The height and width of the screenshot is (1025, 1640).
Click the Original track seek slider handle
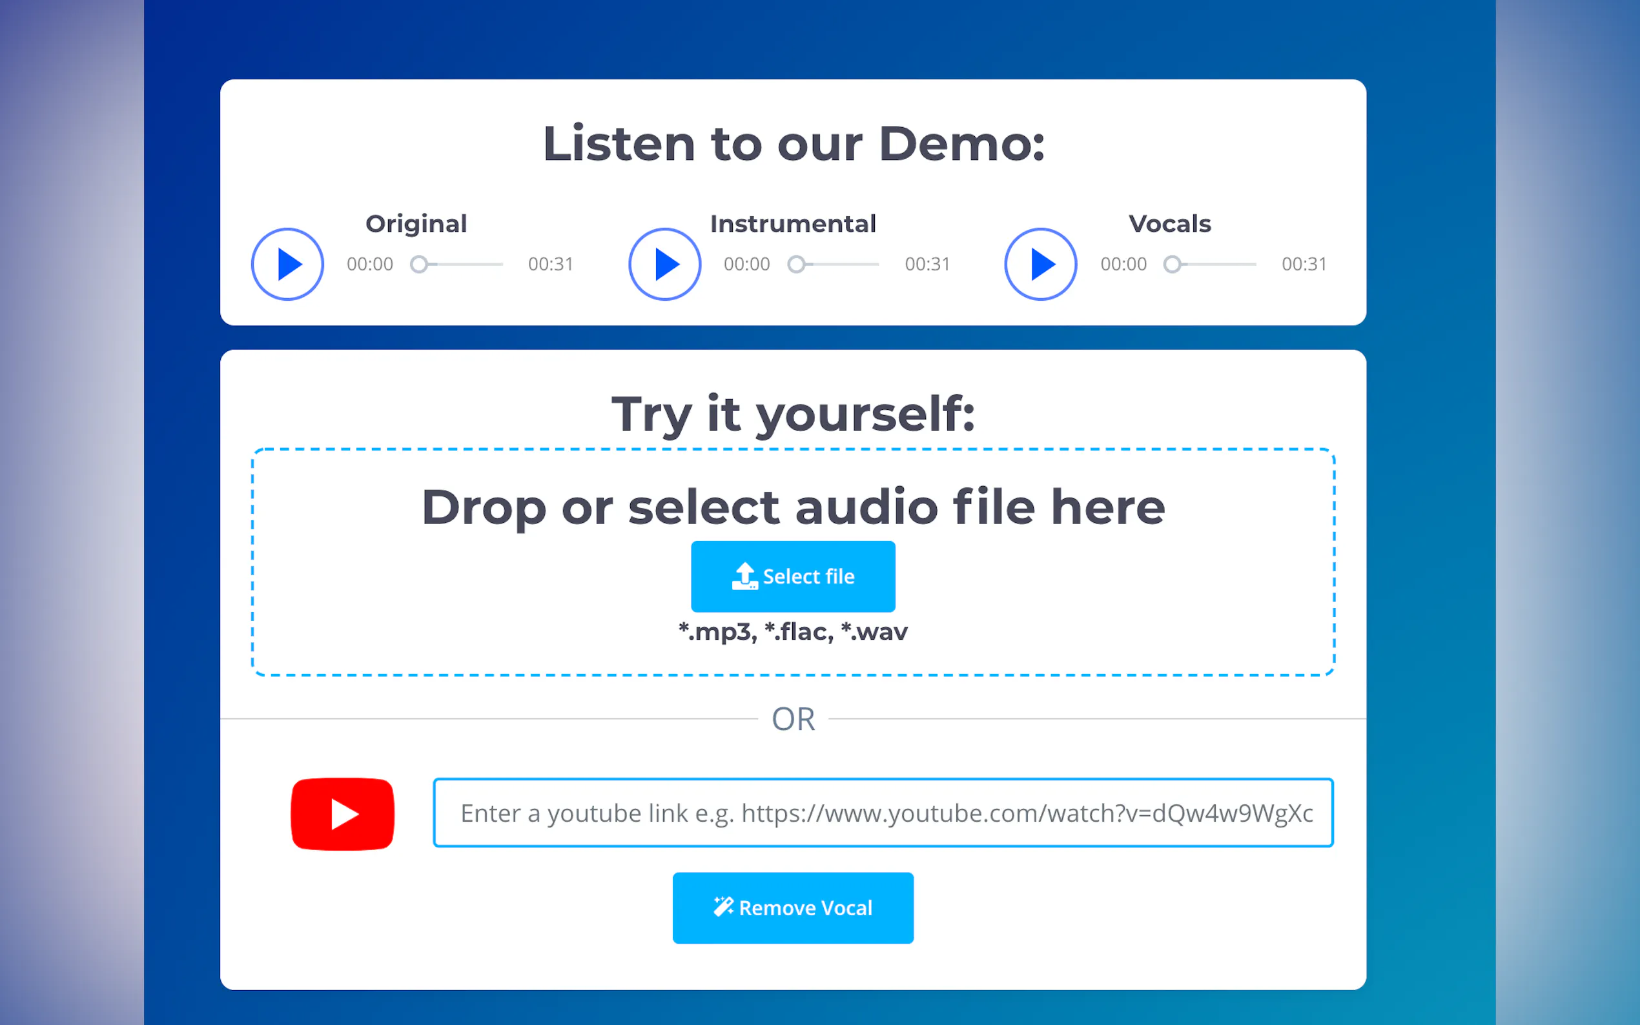pyautogui.click(x=419, y=265)
